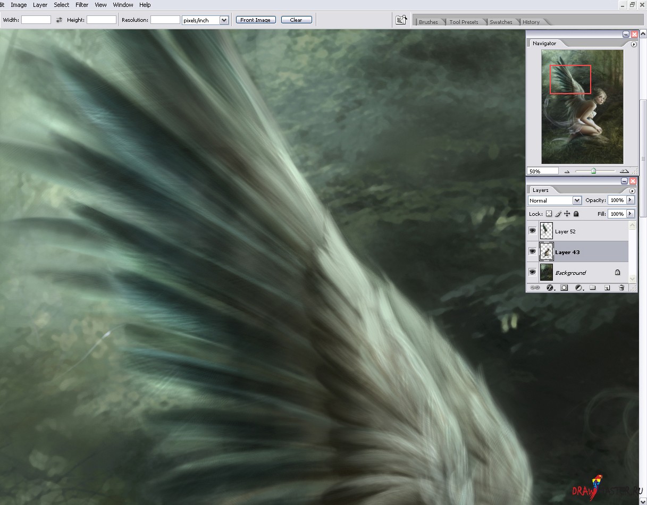
Task: Click the Front Image button
Action: tap(256, 20)
